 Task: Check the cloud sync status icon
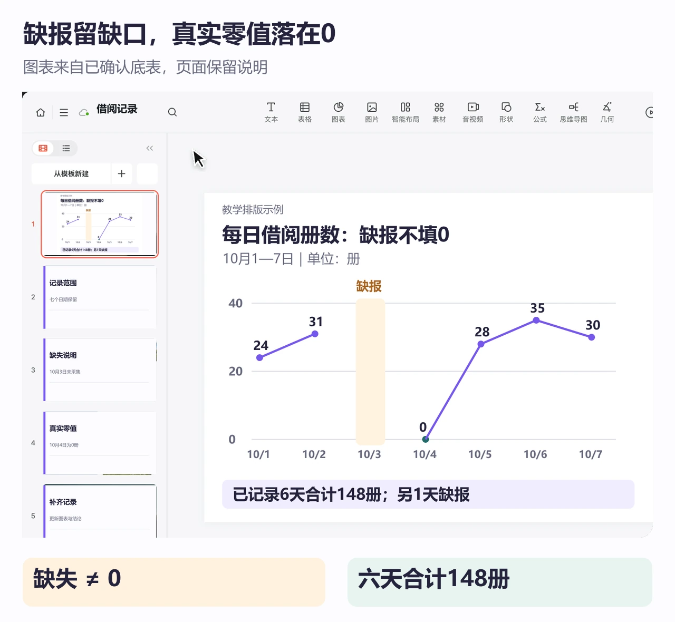pyautogui.click(x=83, y=112)
